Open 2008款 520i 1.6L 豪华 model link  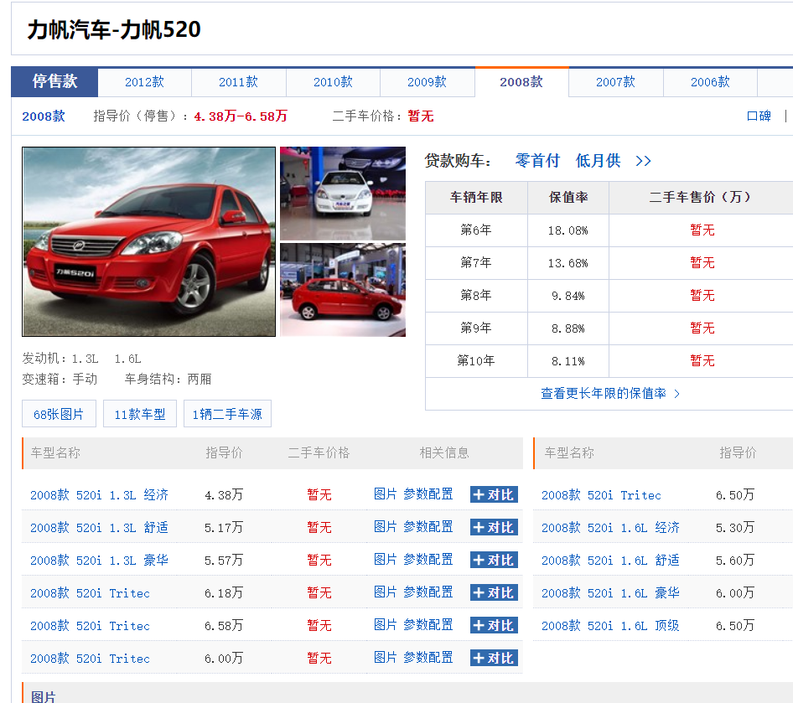(x=610, y=593)
